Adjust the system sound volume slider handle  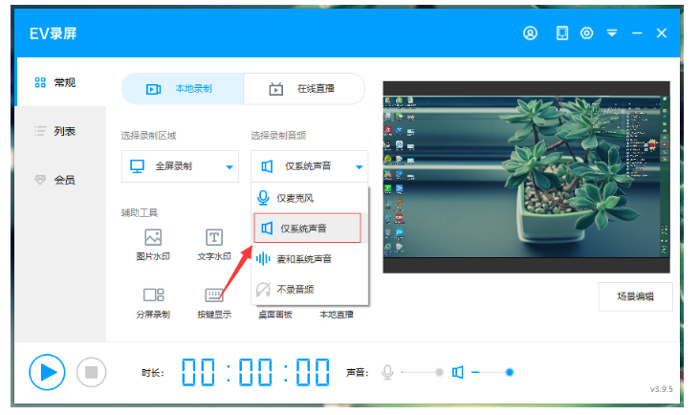tap(510, 372)
